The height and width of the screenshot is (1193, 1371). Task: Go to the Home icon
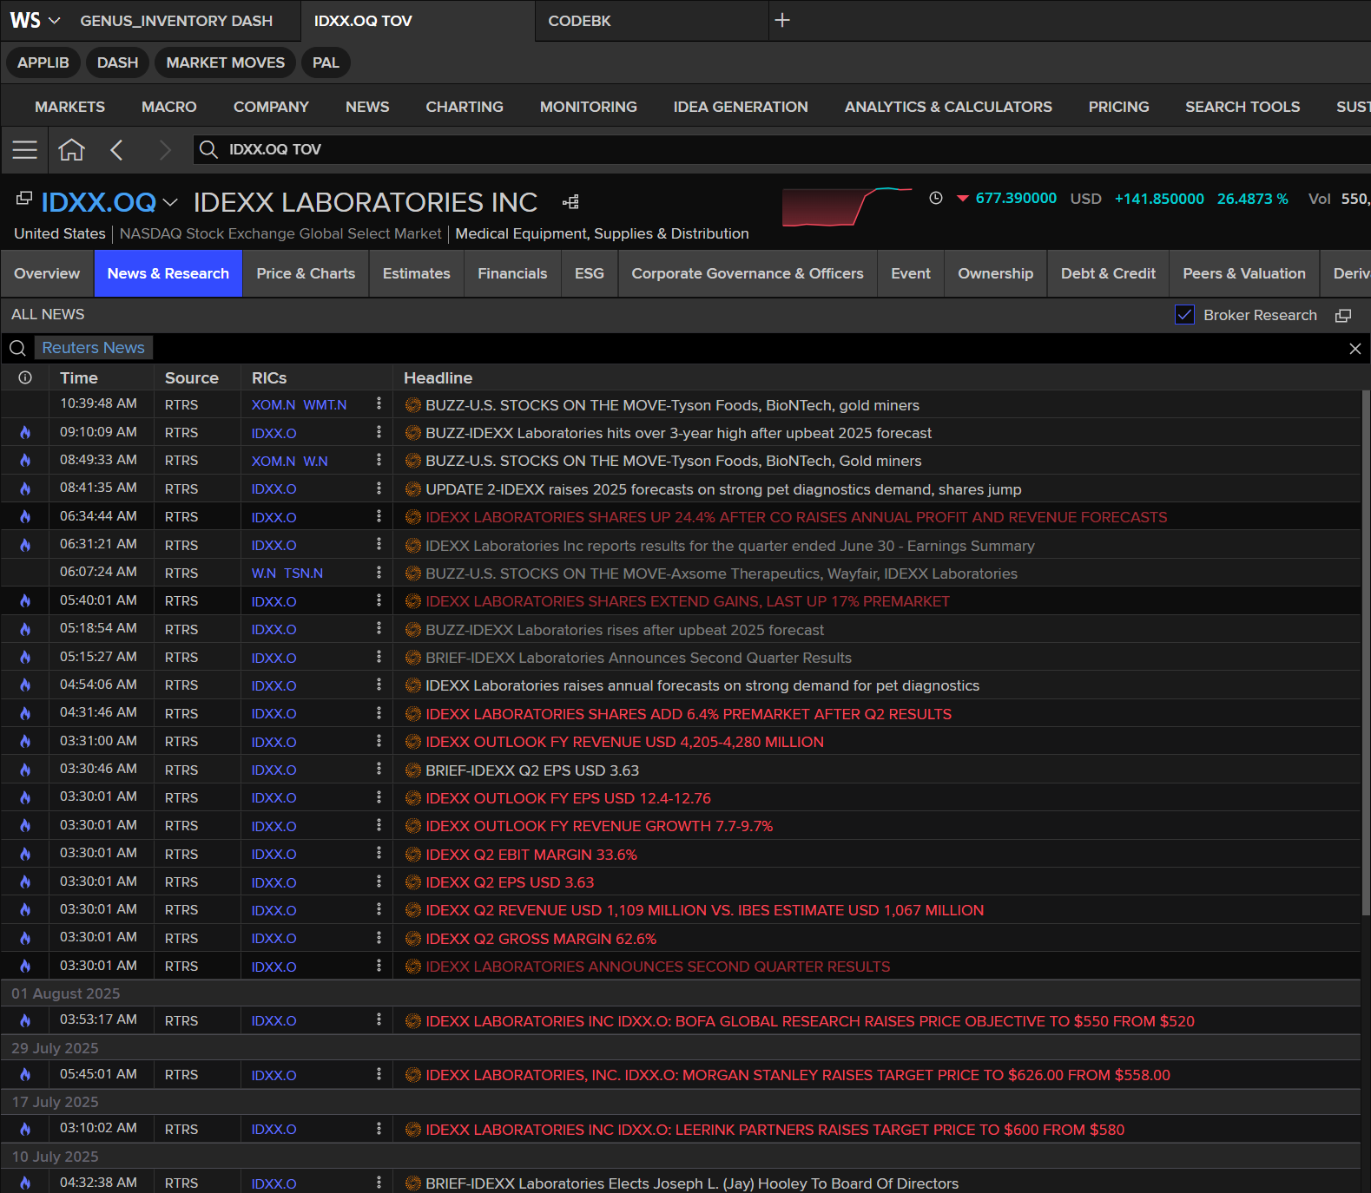[71, 149]
